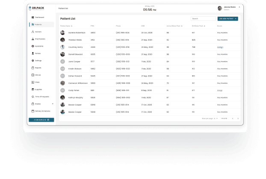The image size is (266, 179).
Task: Click the Time off requests icon
Action: tap(33, 97)
